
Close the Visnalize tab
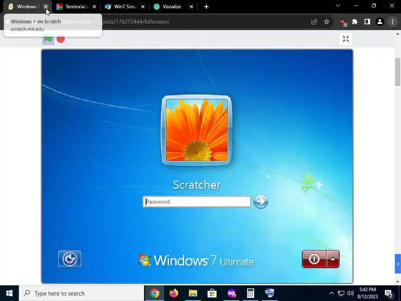pyautogui.click(x=191, y=7)
